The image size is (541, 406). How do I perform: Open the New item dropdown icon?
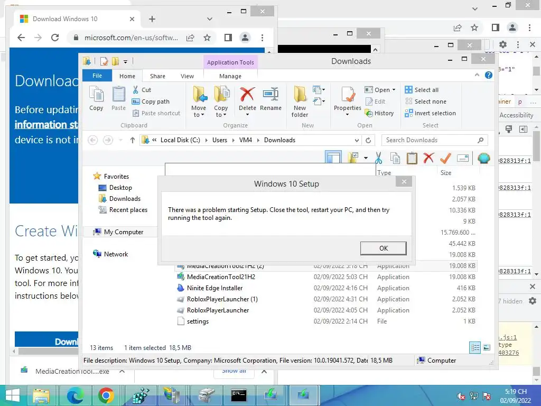(x=319, y=90)
